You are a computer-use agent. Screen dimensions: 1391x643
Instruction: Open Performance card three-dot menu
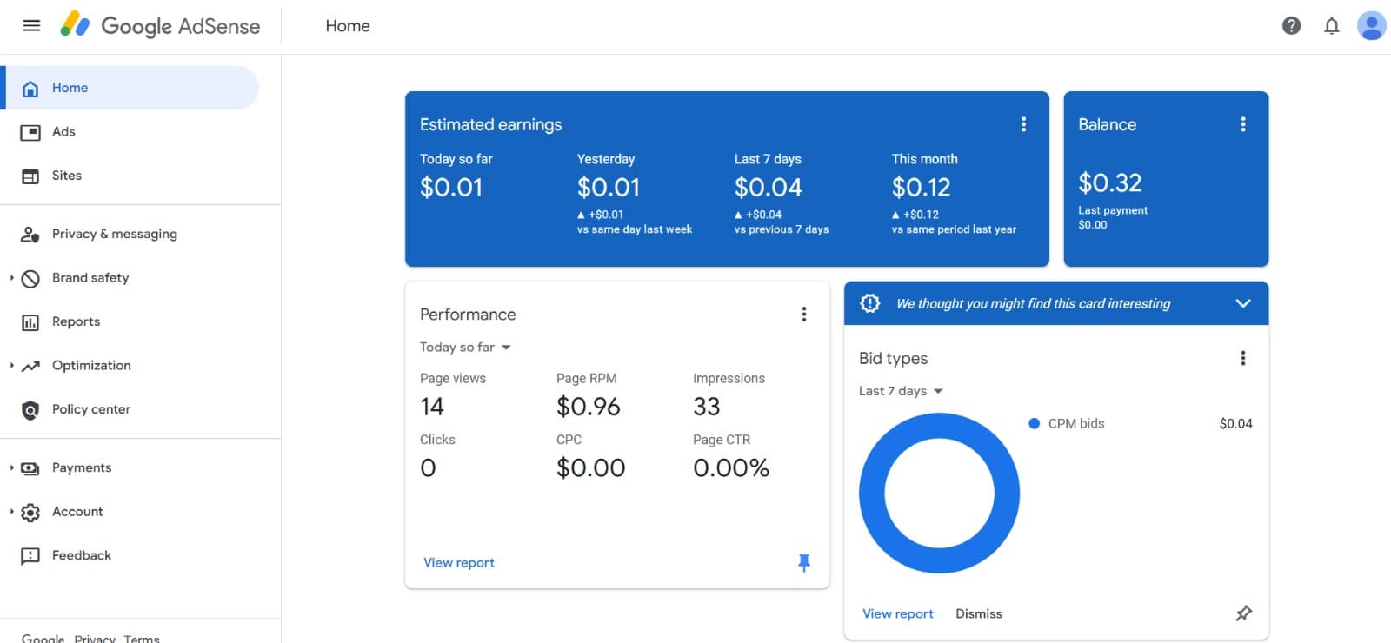click(x=804, y=315)
